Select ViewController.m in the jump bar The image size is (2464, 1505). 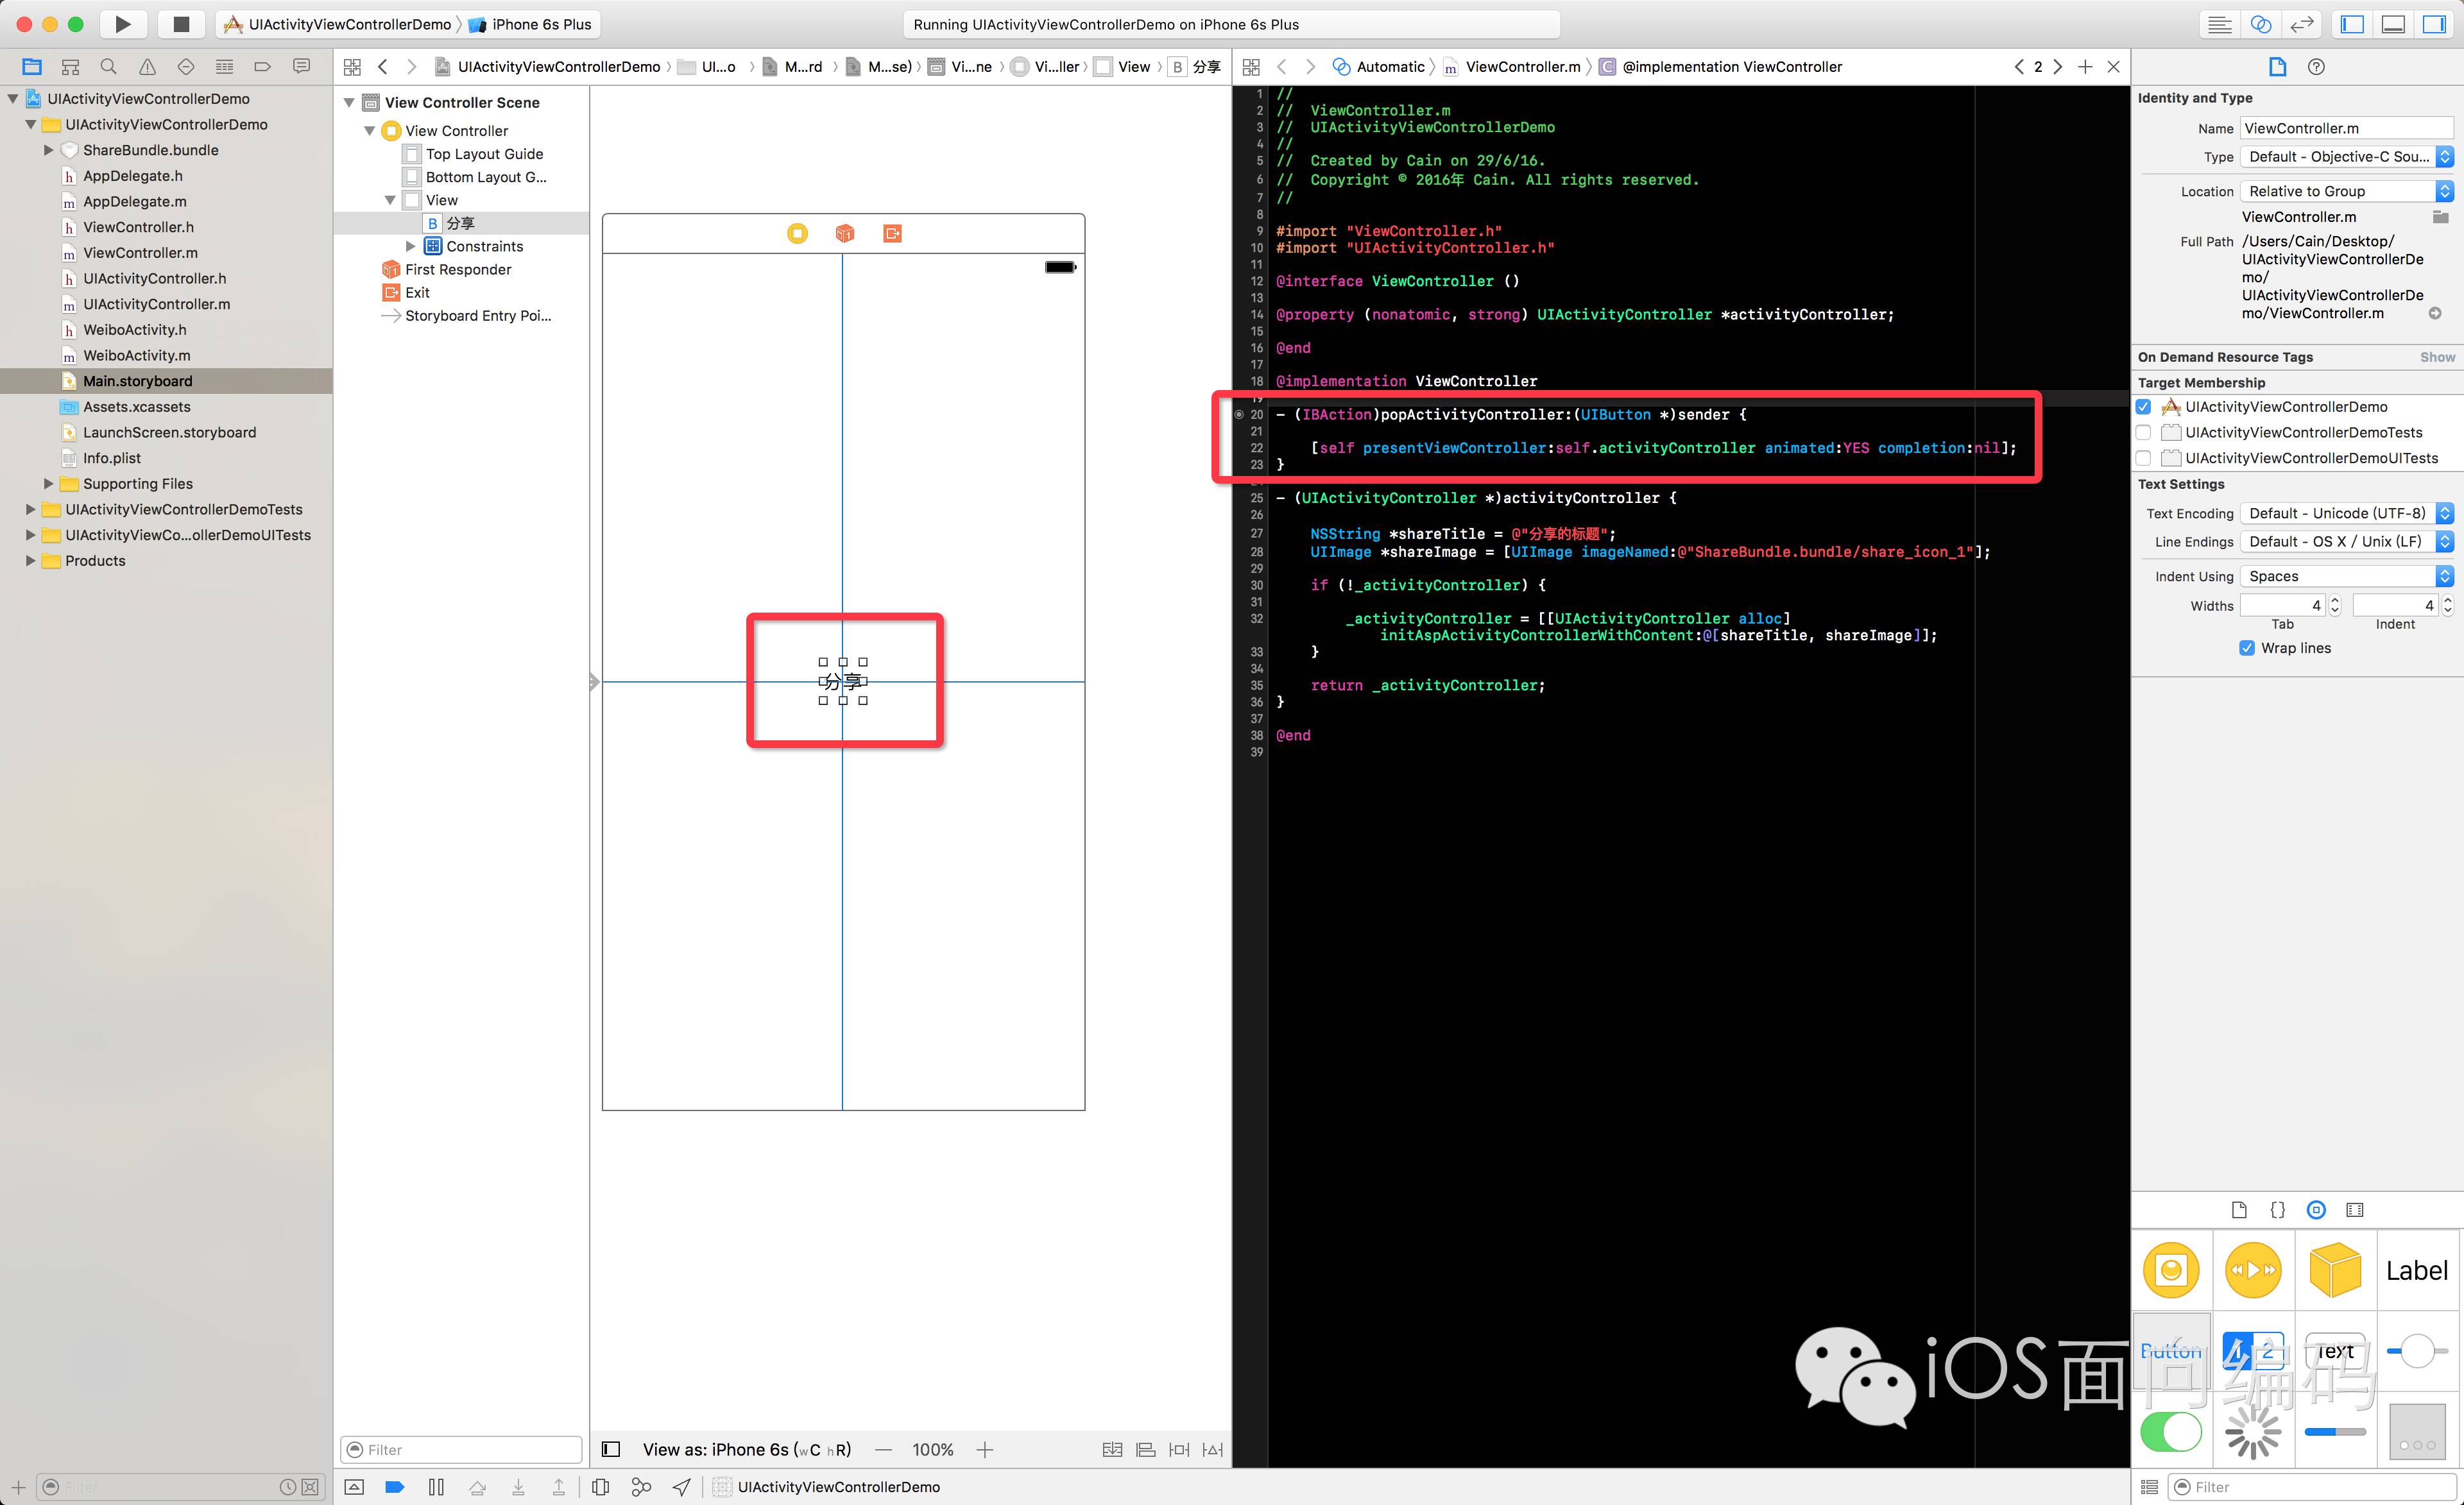point(1522,67)
